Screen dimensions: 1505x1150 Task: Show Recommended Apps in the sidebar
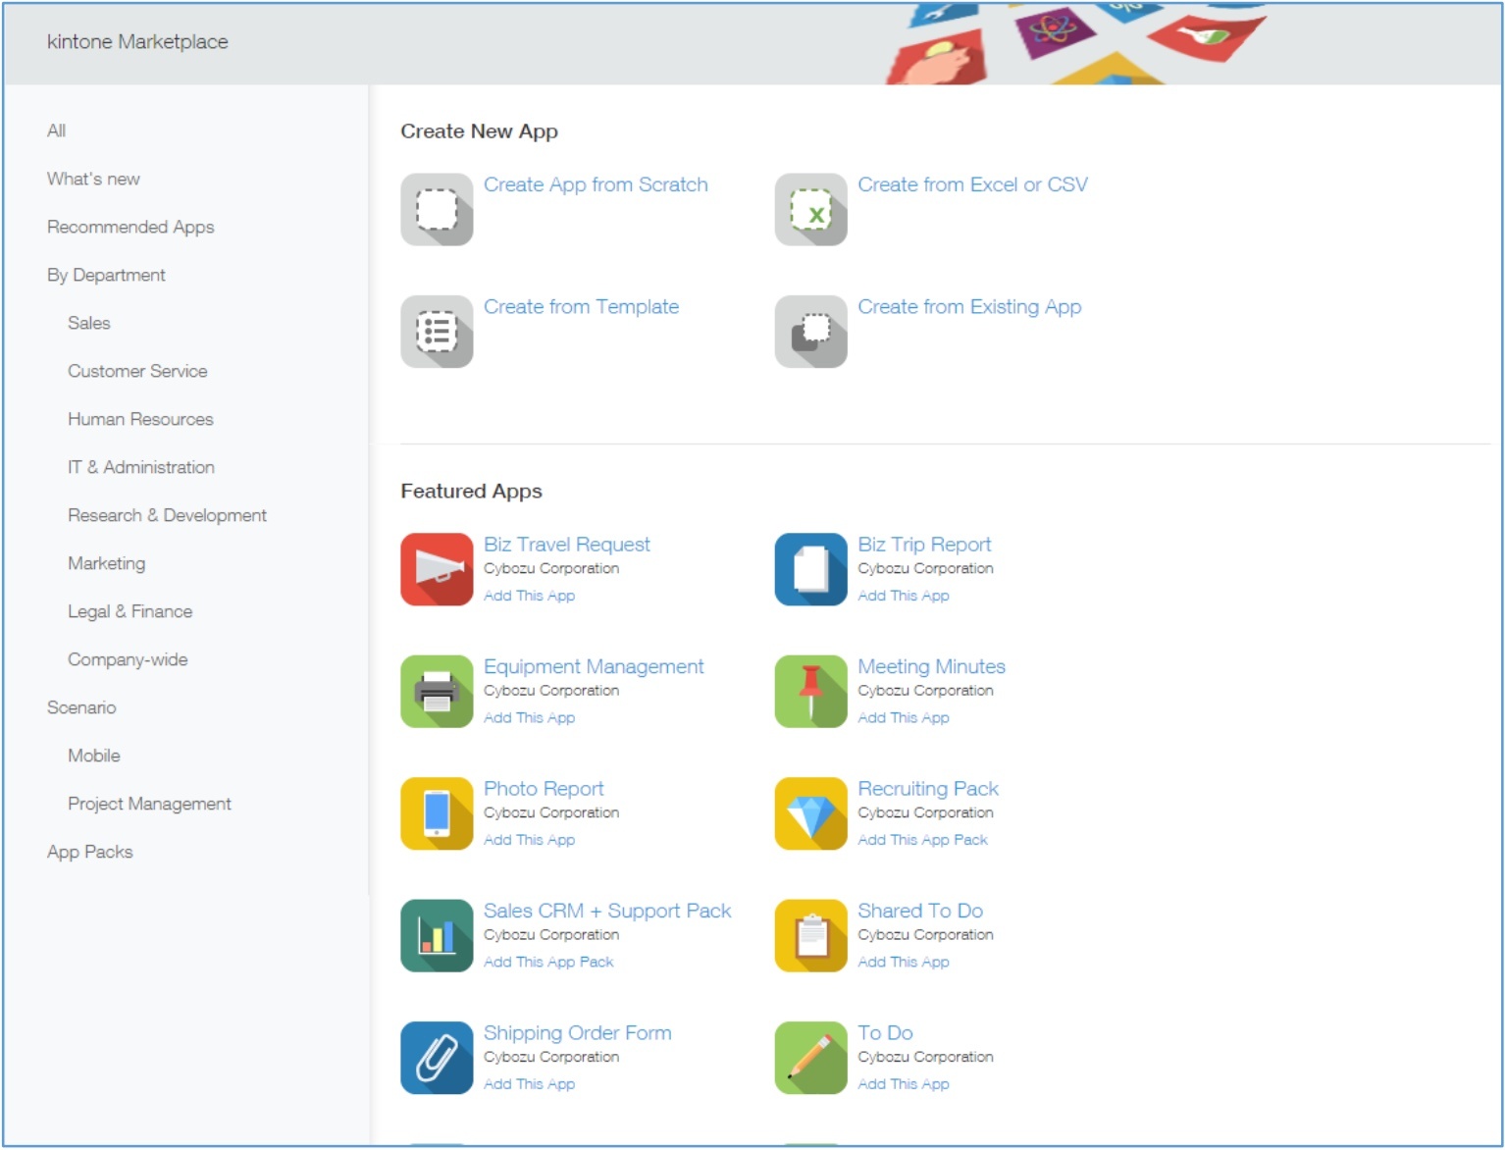(x=130, y=228)
